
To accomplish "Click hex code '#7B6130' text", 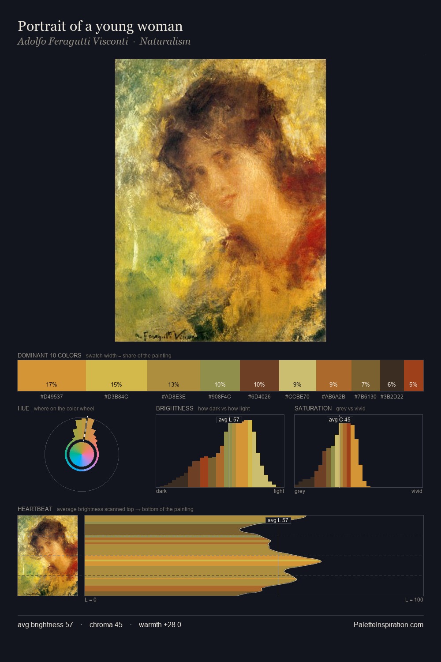I will (x=366, y=397).
